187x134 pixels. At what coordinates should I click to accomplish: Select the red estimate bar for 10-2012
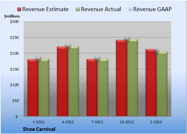click(121, 78)
